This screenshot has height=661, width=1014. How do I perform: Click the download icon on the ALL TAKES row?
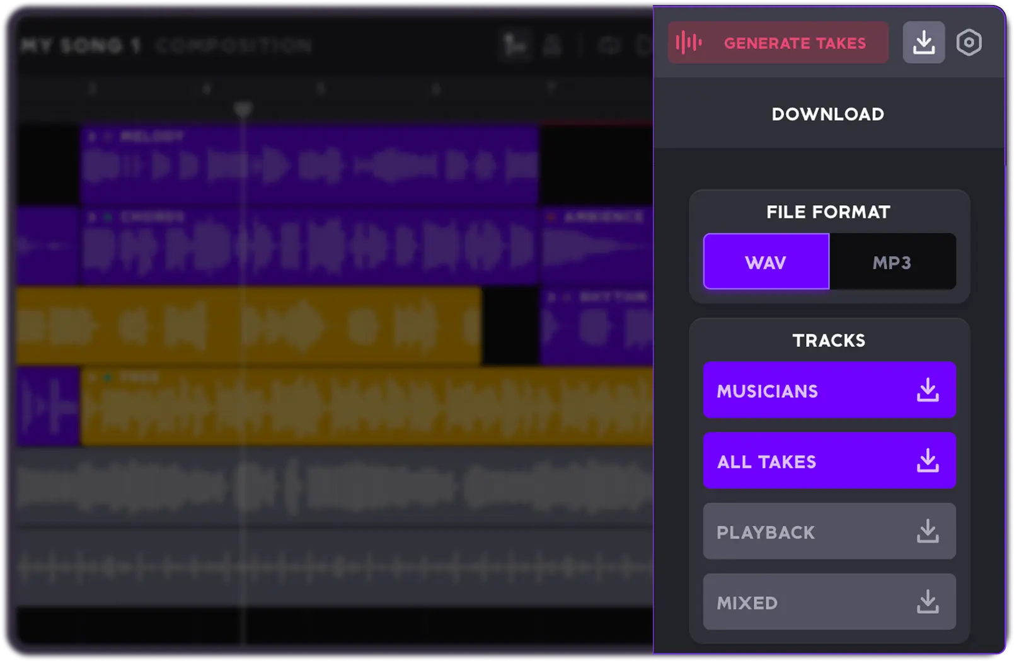(x=927, y=461)
